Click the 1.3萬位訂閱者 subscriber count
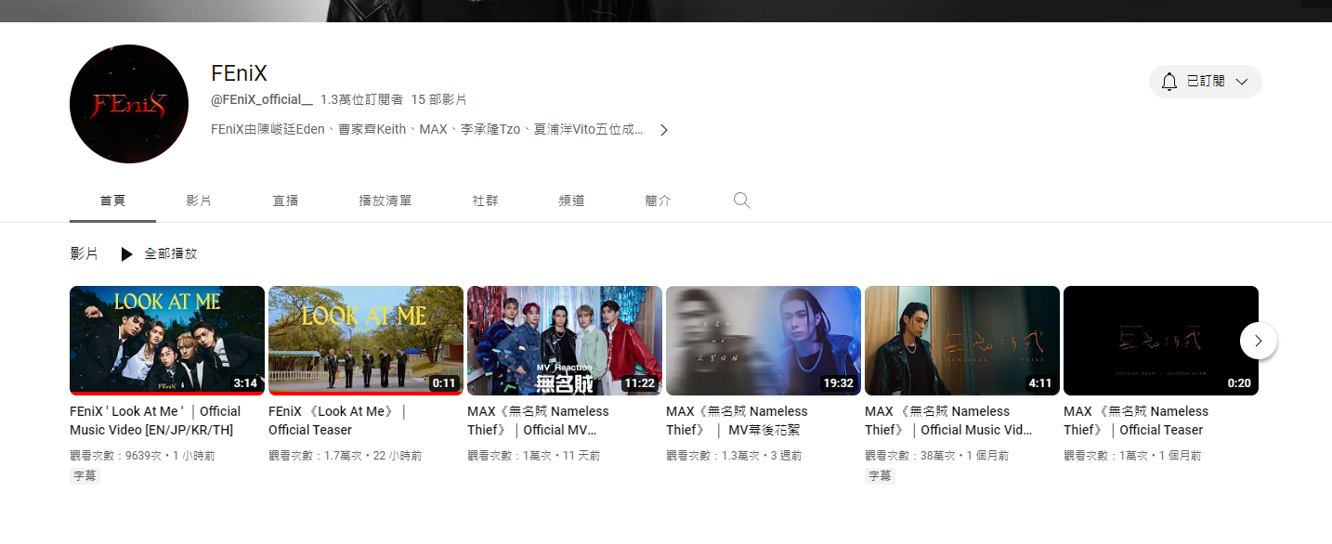This screenshot has height=544, width=1332. point(361,99)
